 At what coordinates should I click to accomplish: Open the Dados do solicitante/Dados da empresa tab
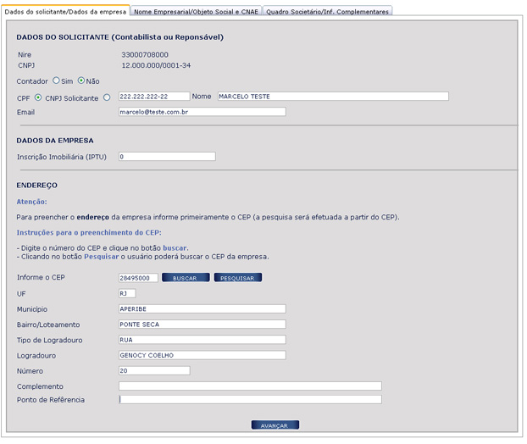[65, 11]
